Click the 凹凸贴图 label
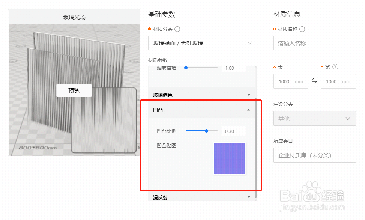365x220 pixels. (x=167, y=146)
